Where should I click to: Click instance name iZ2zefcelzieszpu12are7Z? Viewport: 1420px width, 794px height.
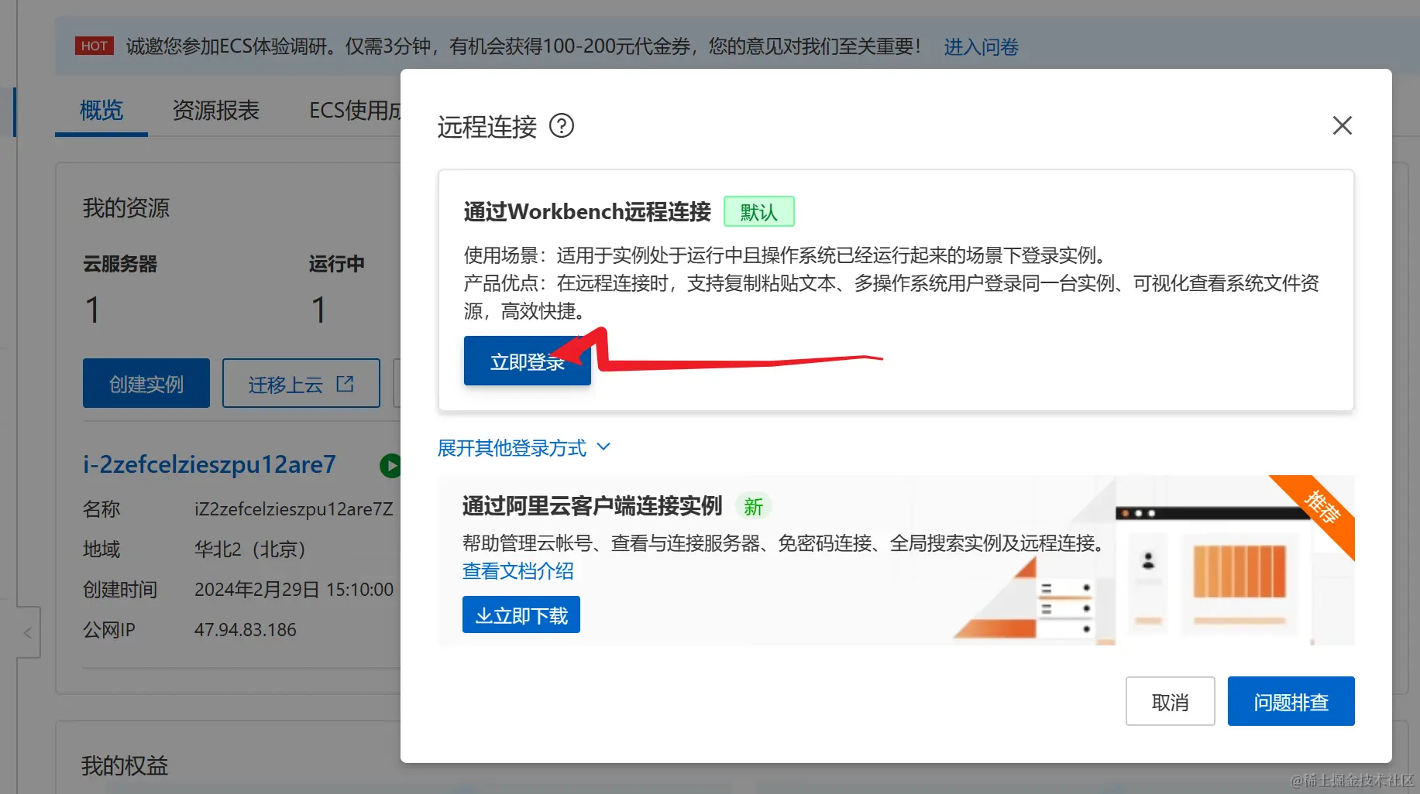294,509
